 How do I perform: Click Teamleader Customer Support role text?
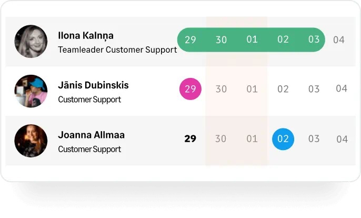point(117,50)
